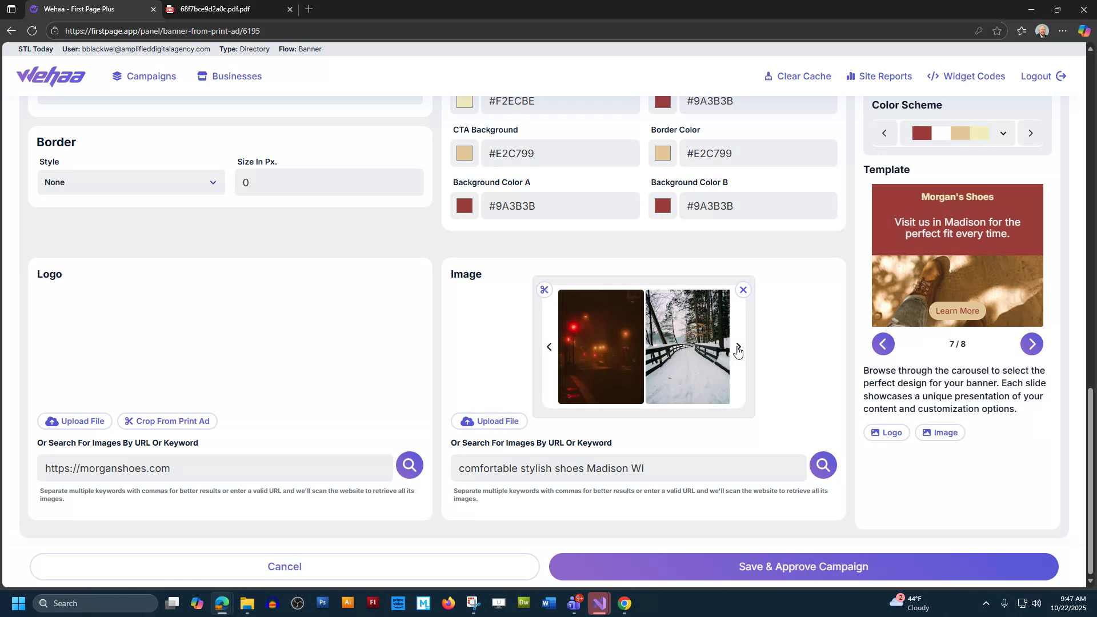Screen dimensions: 1097x617
Task: Open the Border Style dropdown showing None
Action: point(131,182)
